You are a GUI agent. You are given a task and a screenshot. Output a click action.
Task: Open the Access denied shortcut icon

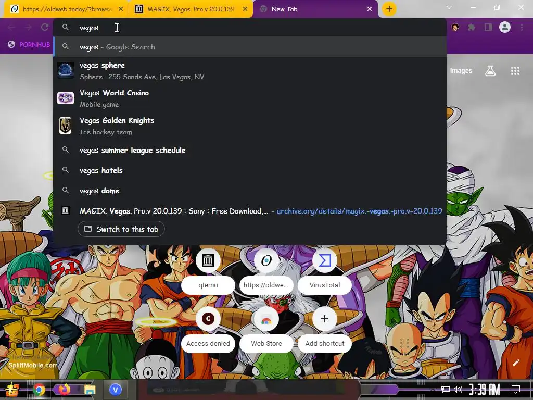[208, 319]
